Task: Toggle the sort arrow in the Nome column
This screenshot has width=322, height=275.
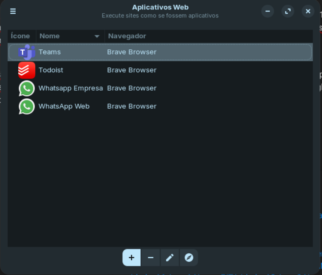Action: [97, 36]
